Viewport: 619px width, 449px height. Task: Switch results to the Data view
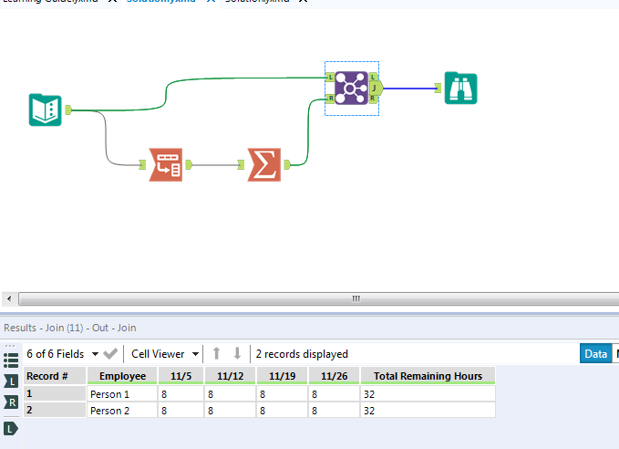[595, 354]
